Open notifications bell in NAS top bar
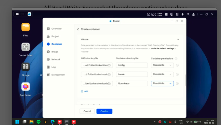221x125 pixels. pyautogui.click(x=182, y=14)
